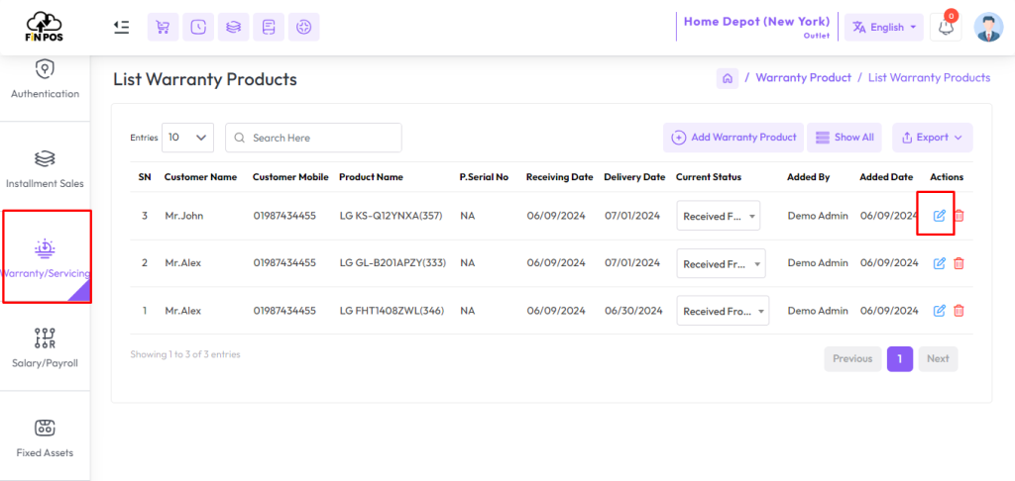Screen dimensions: 1015x481
Task: Click the Showing 1 to 3 entries text
Action: [x=185, y=354]
